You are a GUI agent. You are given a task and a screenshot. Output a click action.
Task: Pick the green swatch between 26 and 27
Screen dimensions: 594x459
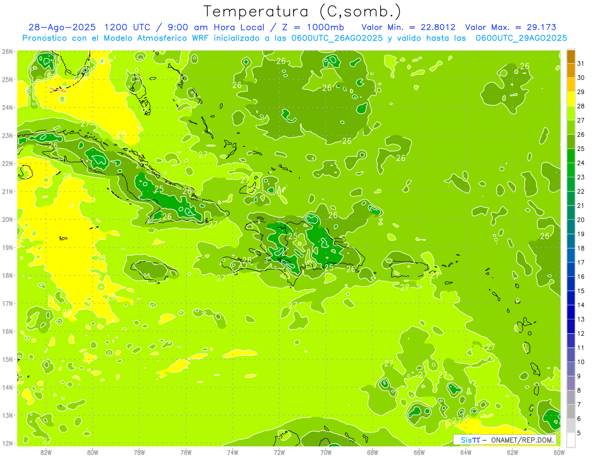pyautogui.click(x=571, y=127)
